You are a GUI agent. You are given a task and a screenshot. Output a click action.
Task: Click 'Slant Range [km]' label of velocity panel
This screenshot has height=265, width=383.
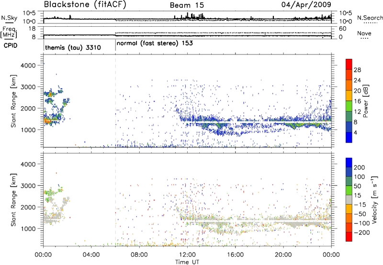coord(13,200)
